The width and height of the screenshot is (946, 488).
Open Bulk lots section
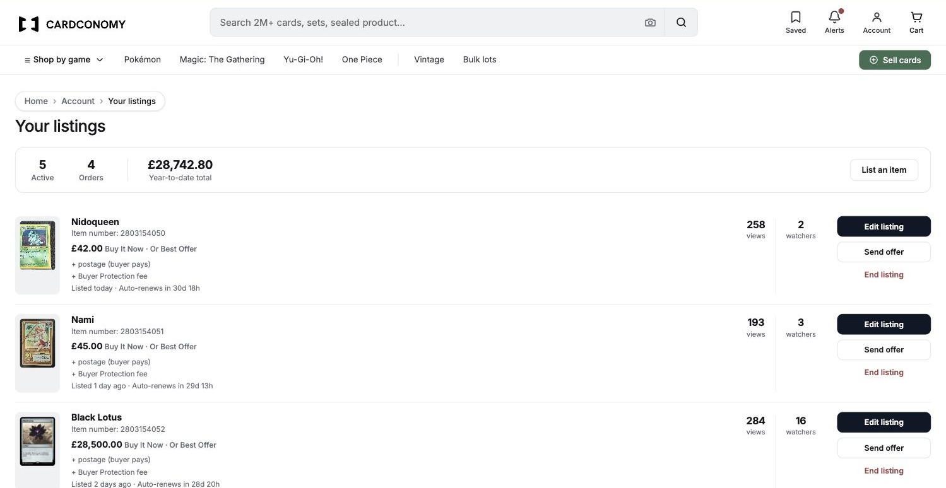click(480, 59)
